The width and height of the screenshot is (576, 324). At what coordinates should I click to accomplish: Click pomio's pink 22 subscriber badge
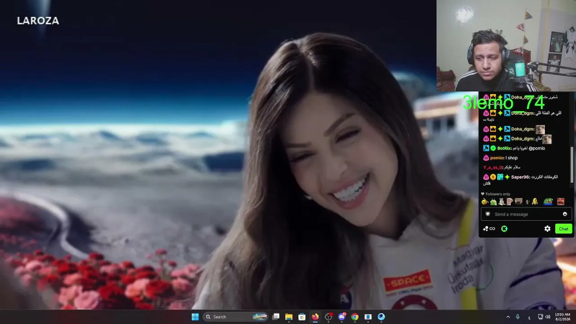486,158
